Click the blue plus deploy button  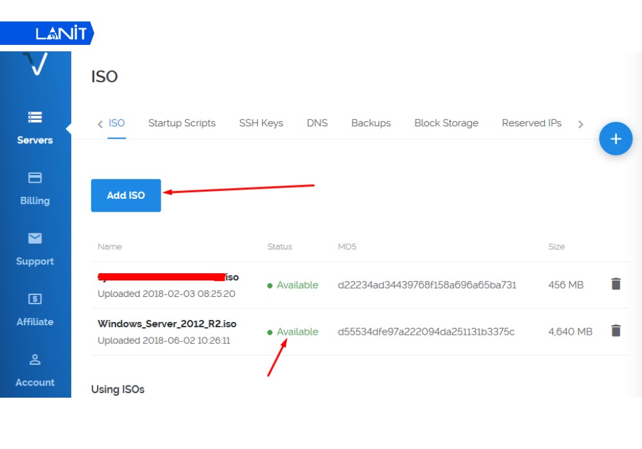616,139
